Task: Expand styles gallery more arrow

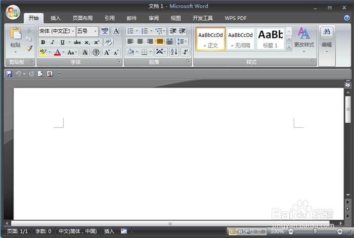Action: coord(289,47)
